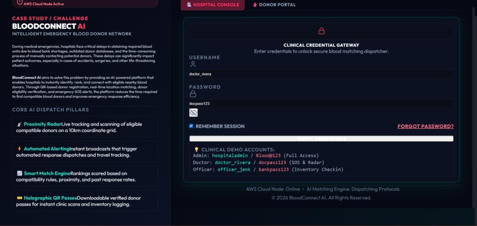Click the password input field
This screenshot has height=226, width=477.
[x=321, y=104]
